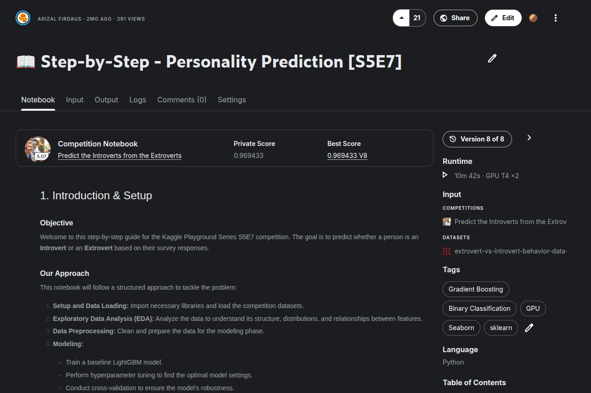This screenshot has height=393, width=591.
Task: Open the Comments tab
Action: pos(182,100)
